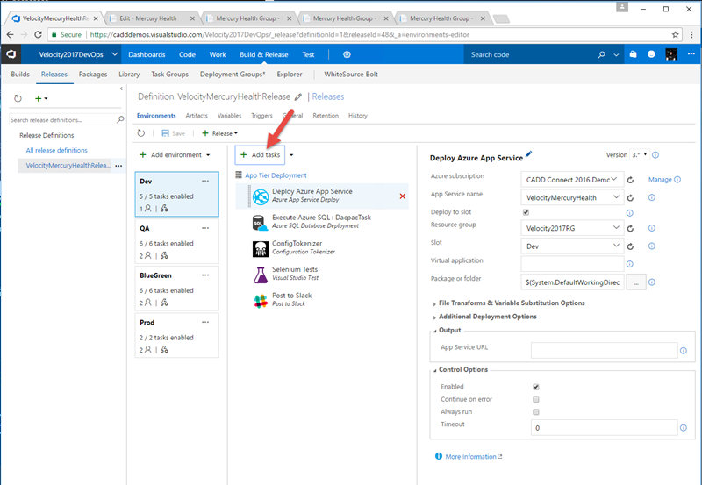Open the Add environment dropdown arrow
This screenshot has width=702, height=485.
[208, 155]
